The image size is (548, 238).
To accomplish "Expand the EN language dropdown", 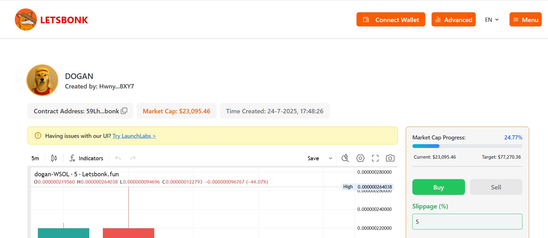I will point(492,20).
